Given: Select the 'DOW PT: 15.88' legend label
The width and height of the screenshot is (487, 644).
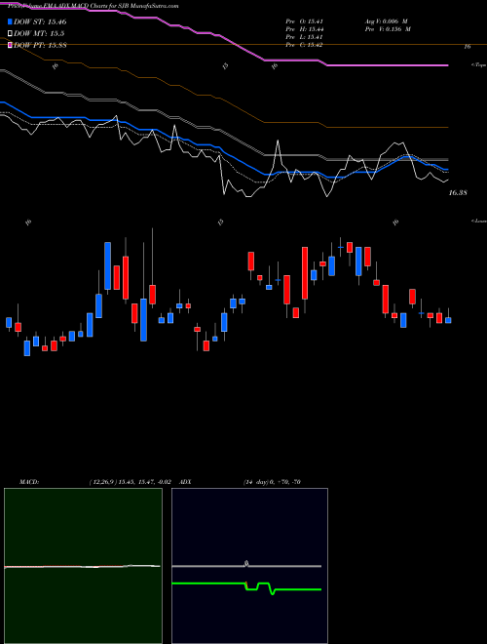Looking at the screenshot, I should (x=40, y=45).
